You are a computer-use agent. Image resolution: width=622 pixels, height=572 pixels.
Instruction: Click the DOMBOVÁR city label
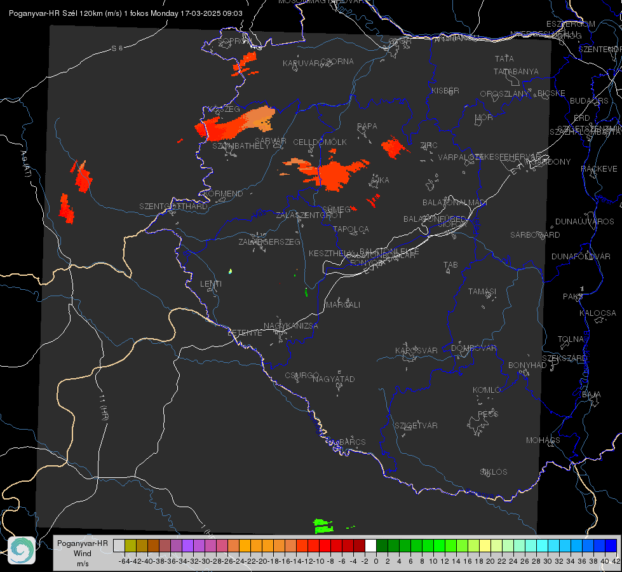473,348
